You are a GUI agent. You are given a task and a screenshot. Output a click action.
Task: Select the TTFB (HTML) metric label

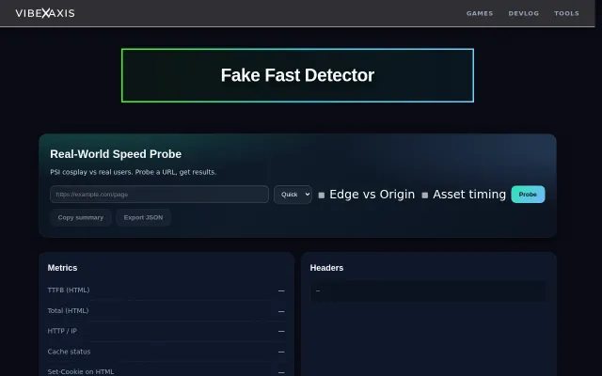pos(69,290)
